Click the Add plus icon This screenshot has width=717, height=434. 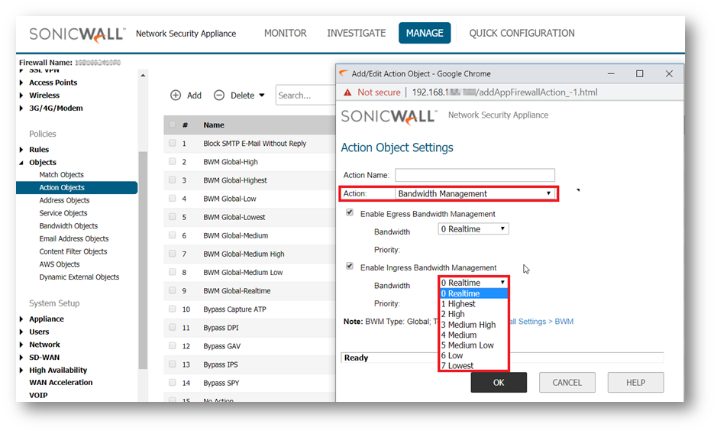click(176, 96)
